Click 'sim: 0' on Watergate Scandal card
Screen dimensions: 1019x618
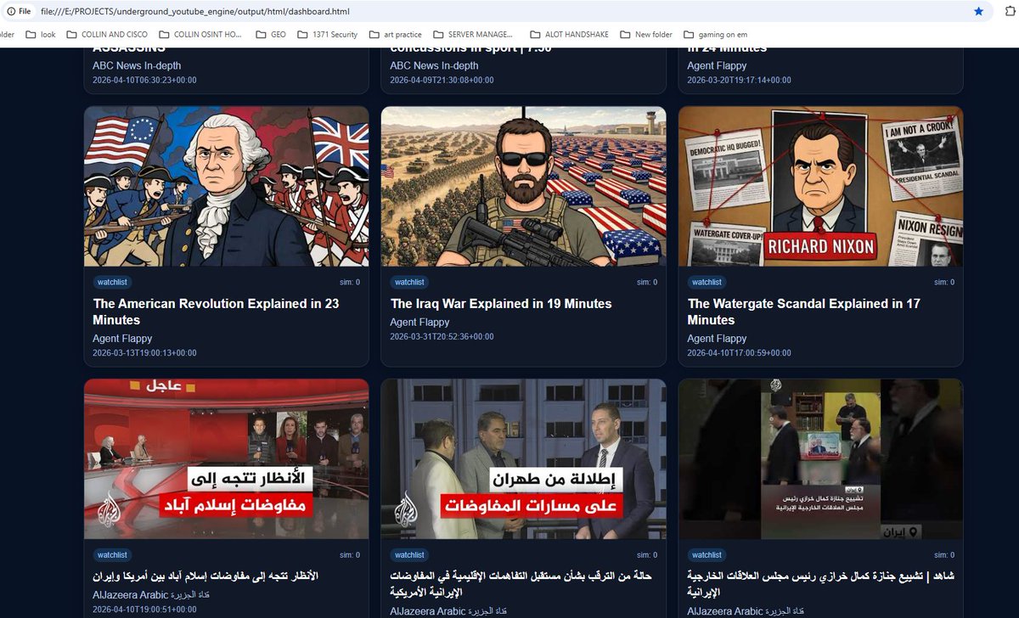point(944,283)
